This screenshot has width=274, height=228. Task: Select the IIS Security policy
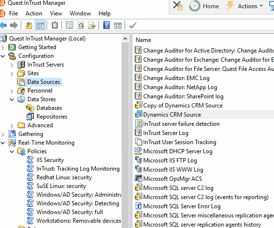50,160
